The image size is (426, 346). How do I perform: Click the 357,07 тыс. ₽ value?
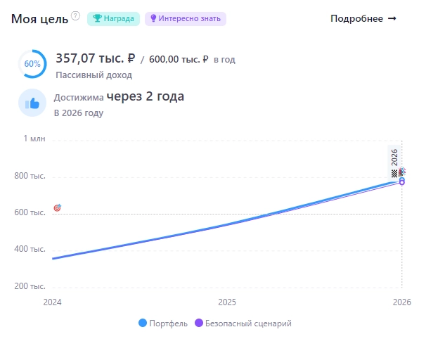click(x=96, y=58)
